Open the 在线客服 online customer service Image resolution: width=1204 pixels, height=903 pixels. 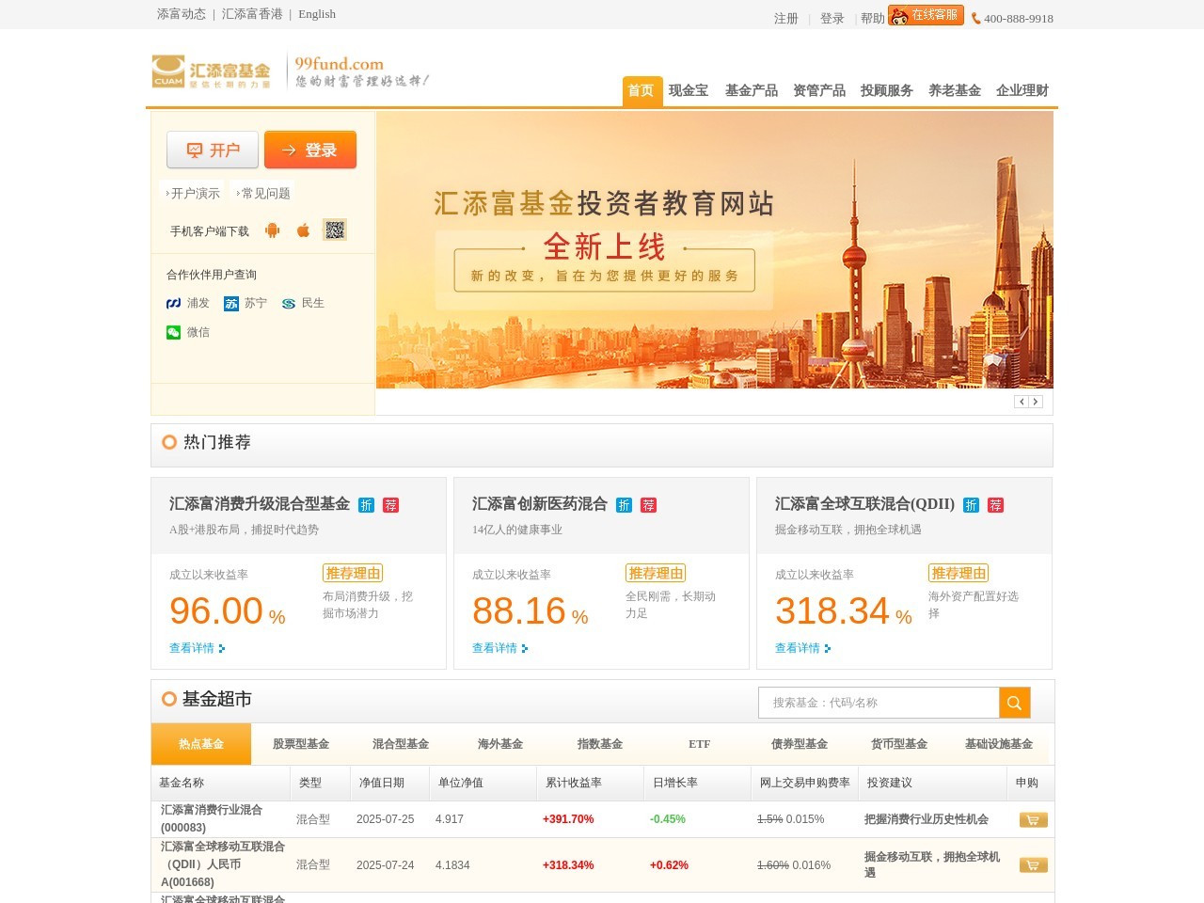point(926,15)
